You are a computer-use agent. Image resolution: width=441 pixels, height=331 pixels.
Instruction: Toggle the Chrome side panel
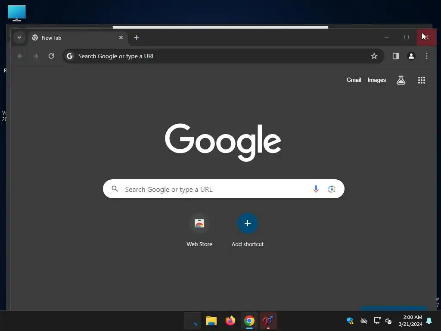pyautogui.click(x=396, y=56)
